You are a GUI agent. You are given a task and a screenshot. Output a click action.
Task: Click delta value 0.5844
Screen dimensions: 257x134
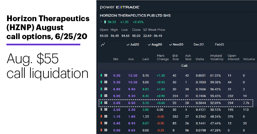pyautogui.click(x=200, y=103)
